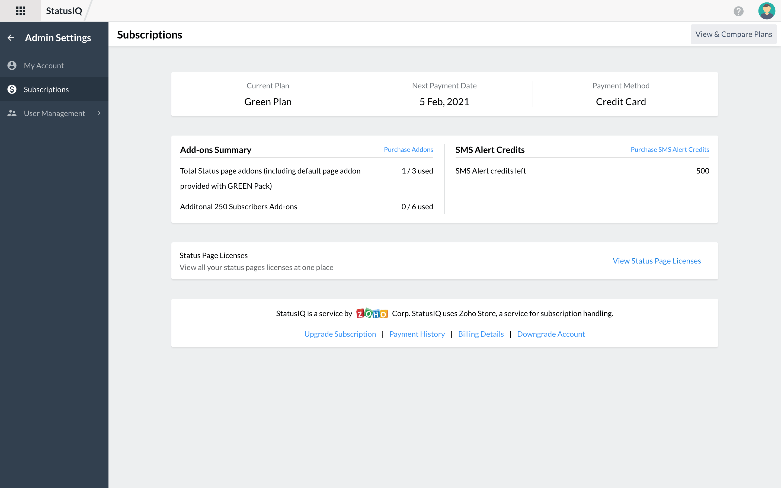Click View Status Page Licenses link
Viewport: 781px width, 488px height.
656,260
